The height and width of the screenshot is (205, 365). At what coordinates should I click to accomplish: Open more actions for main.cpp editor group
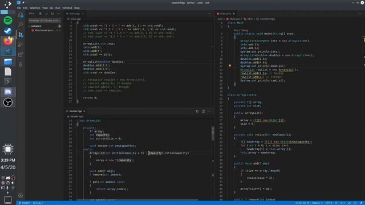click(209, 14)
